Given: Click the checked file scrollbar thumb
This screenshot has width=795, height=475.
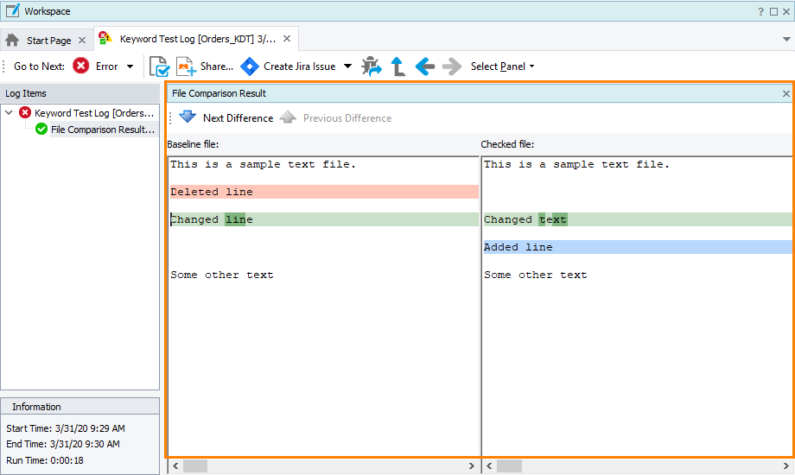Looking at the screenshot, I should pos(509,465).
